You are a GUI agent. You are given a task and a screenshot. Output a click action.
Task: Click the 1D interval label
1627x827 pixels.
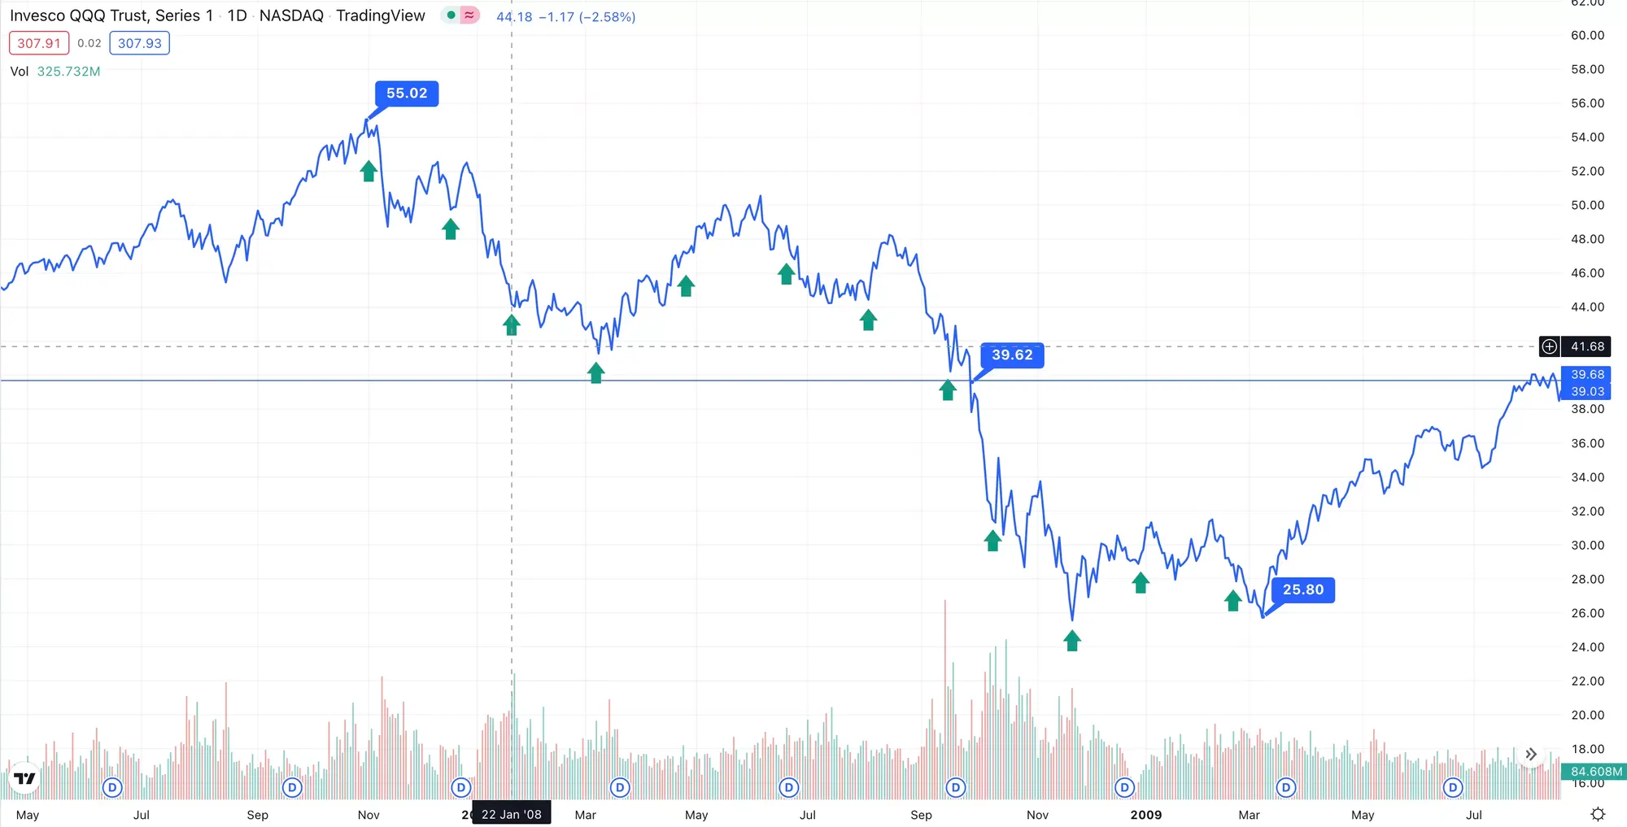238,15
